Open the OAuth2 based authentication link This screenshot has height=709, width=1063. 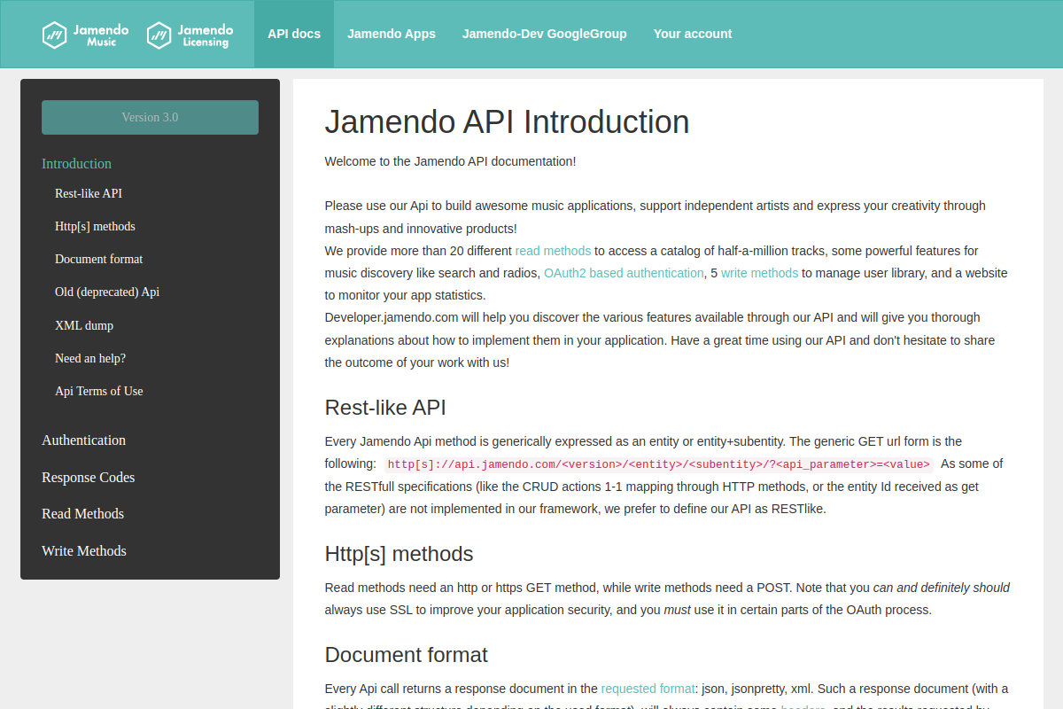click(x=624, y=273)
